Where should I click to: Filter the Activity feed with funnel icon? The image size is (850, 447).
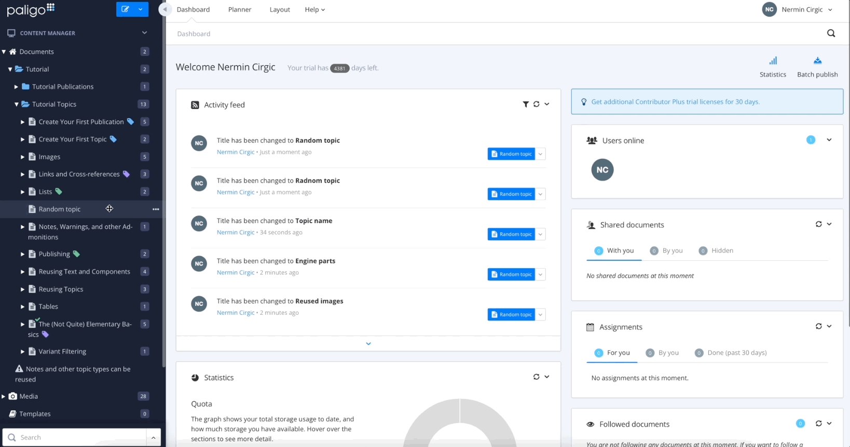point(526,104)
